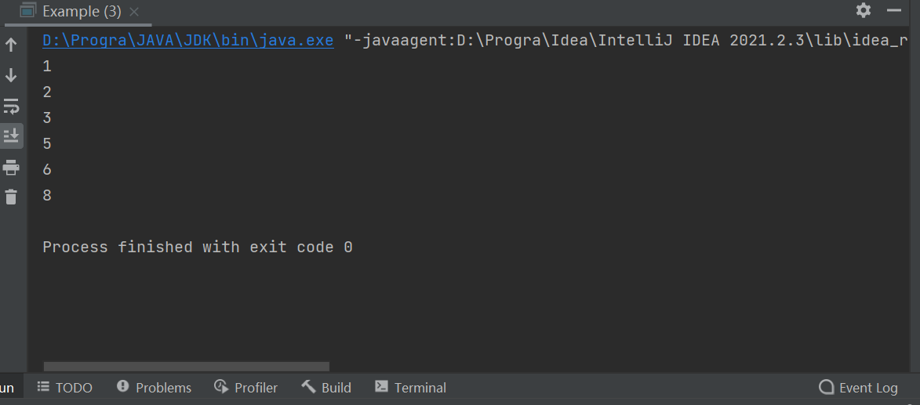Click the Down the Stack Trace arrow
Image resolution: width=920 pixels, height=405 pixels.
click(x=11, y=75)
